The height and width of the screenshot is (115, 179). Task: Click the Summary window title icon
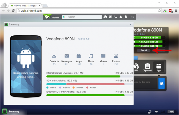6,24
